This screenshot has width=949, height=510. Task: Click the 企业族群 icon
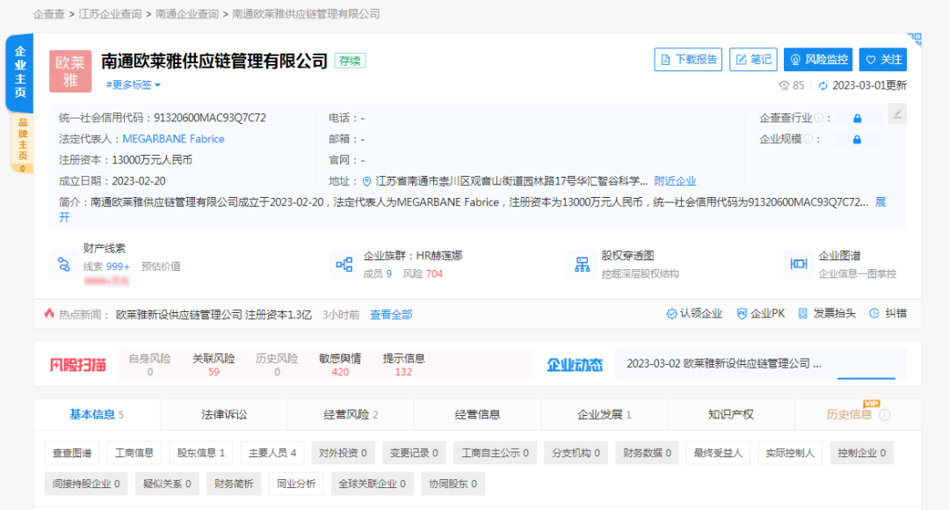[x=344, y=264]
